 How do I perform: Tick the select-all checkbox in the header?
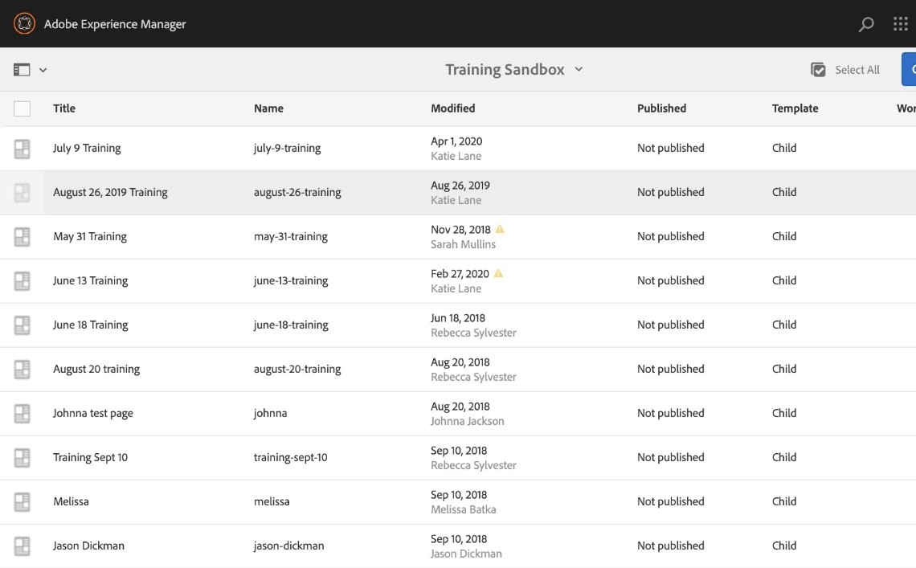[x=22, y=108]
